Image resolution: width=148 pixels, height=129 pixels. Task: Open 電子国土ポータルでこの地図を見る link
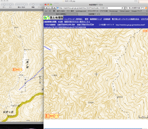[126, 19]
